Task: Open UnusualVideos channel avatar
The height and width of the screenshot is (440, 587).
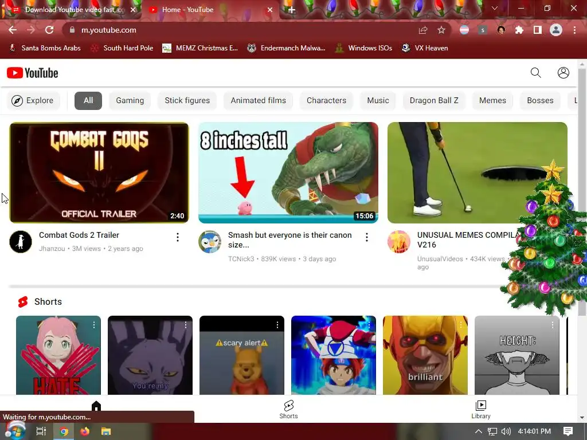Action: click(x=399, y=242)
